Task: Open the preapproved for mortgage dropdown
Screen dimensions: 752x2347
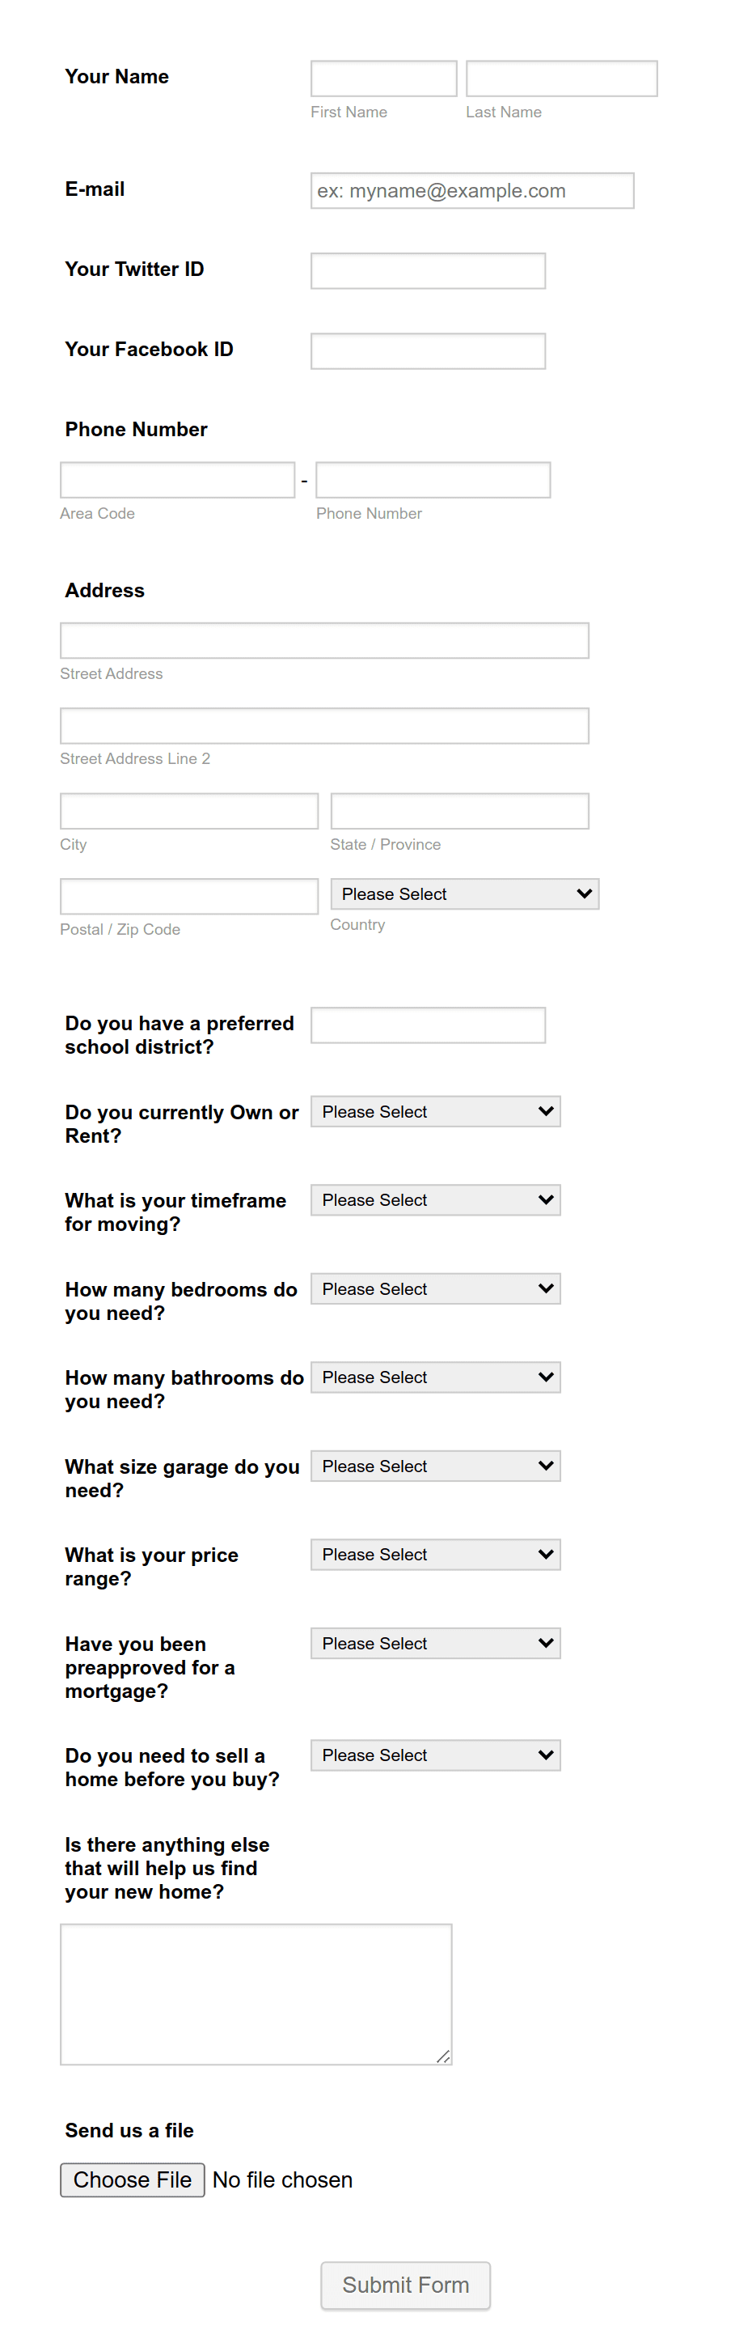Action: click(435, 1644)
